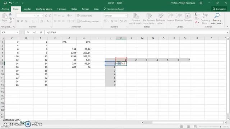230x129 pixels.
Task: Click the ¿Qué desea hacer? search box
Action: click(114, 9)
